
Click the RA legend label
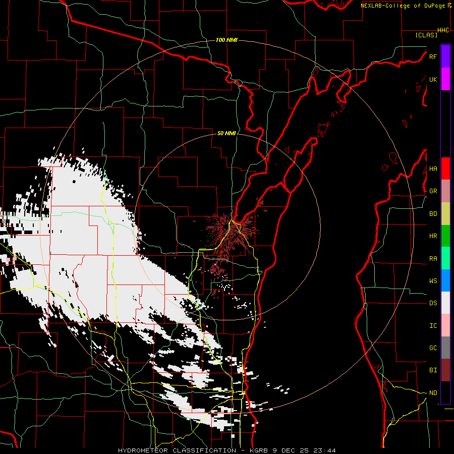(x=433, y=259)
